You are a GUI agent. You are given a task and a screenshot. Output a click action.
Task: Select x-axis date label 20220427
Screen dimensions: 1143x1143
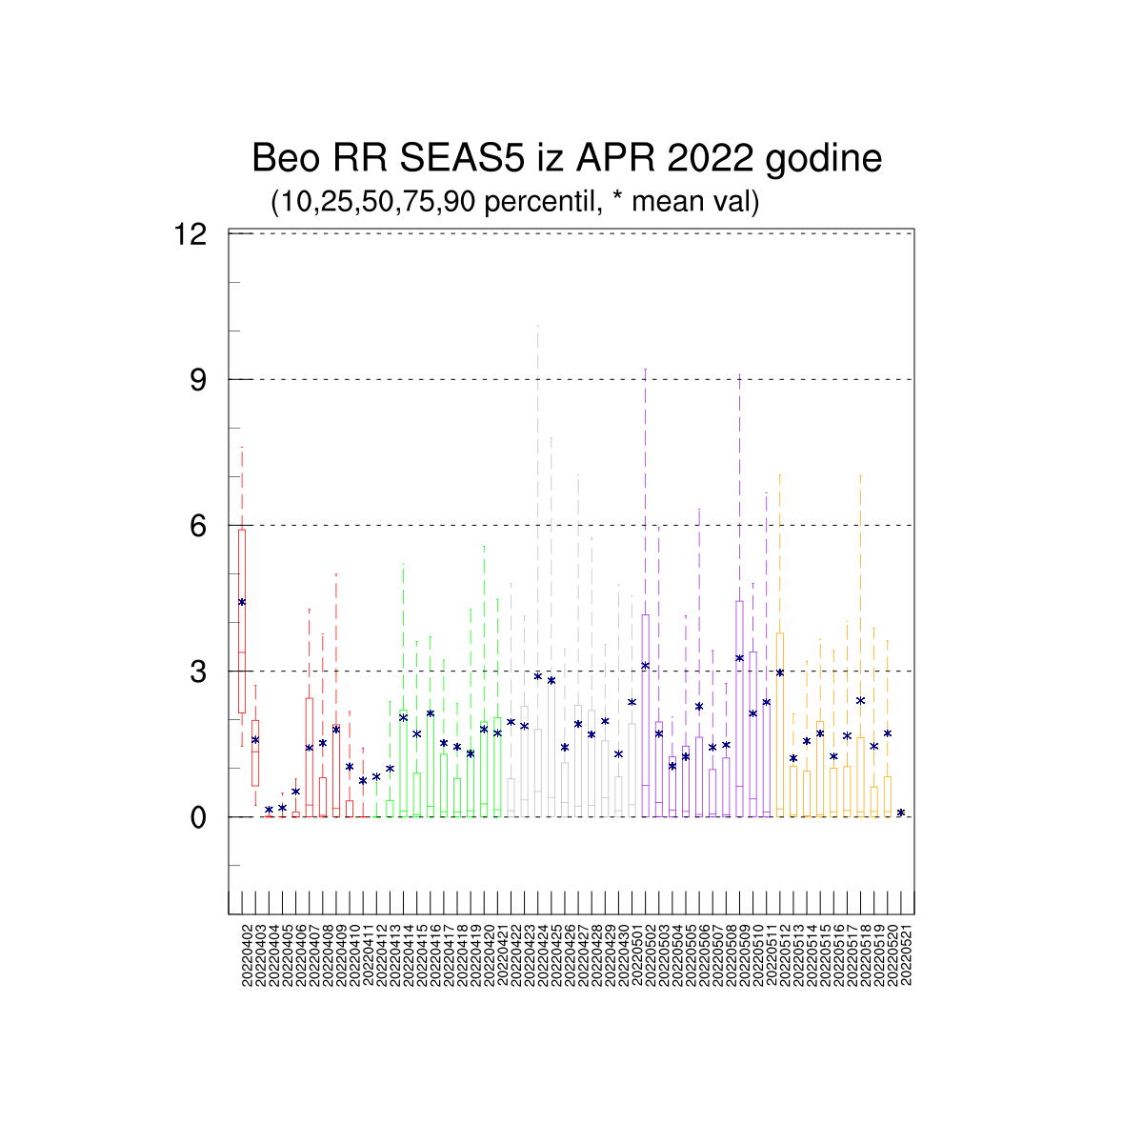click(x=584, y=954)
